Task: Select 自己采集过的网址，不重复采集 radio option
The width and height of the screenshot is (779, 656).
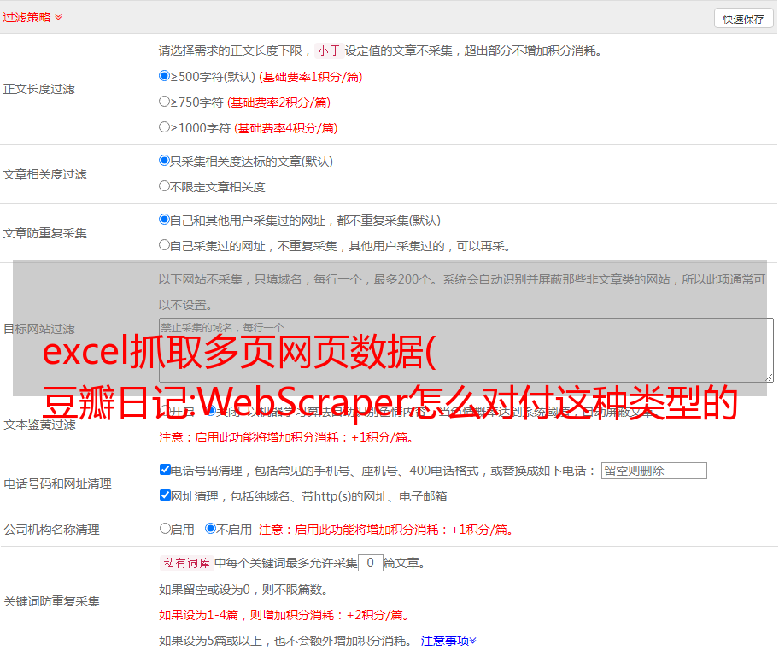Action: (164, 244)
